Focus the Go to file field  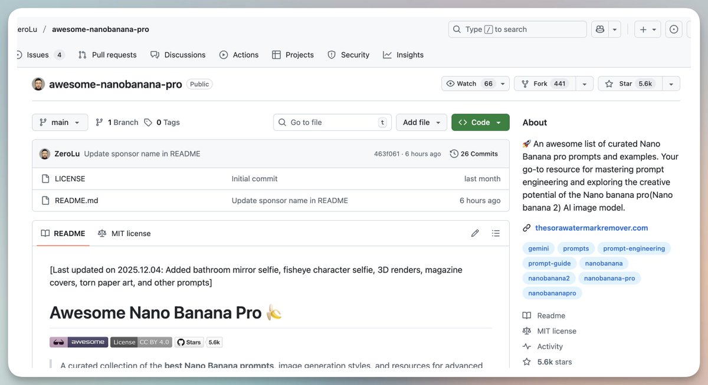[333, 122]
